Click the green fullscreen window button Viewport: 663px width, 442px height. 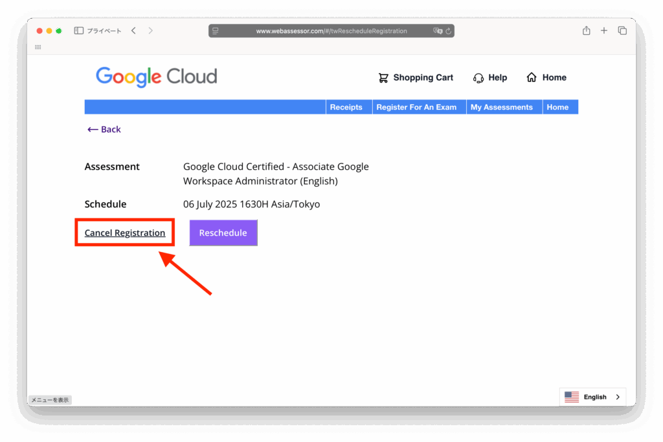59,31
